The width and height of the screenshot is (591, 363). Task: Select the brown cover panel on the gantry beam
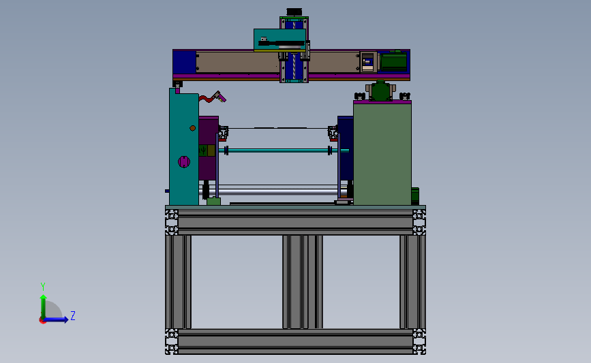(238, 62)
